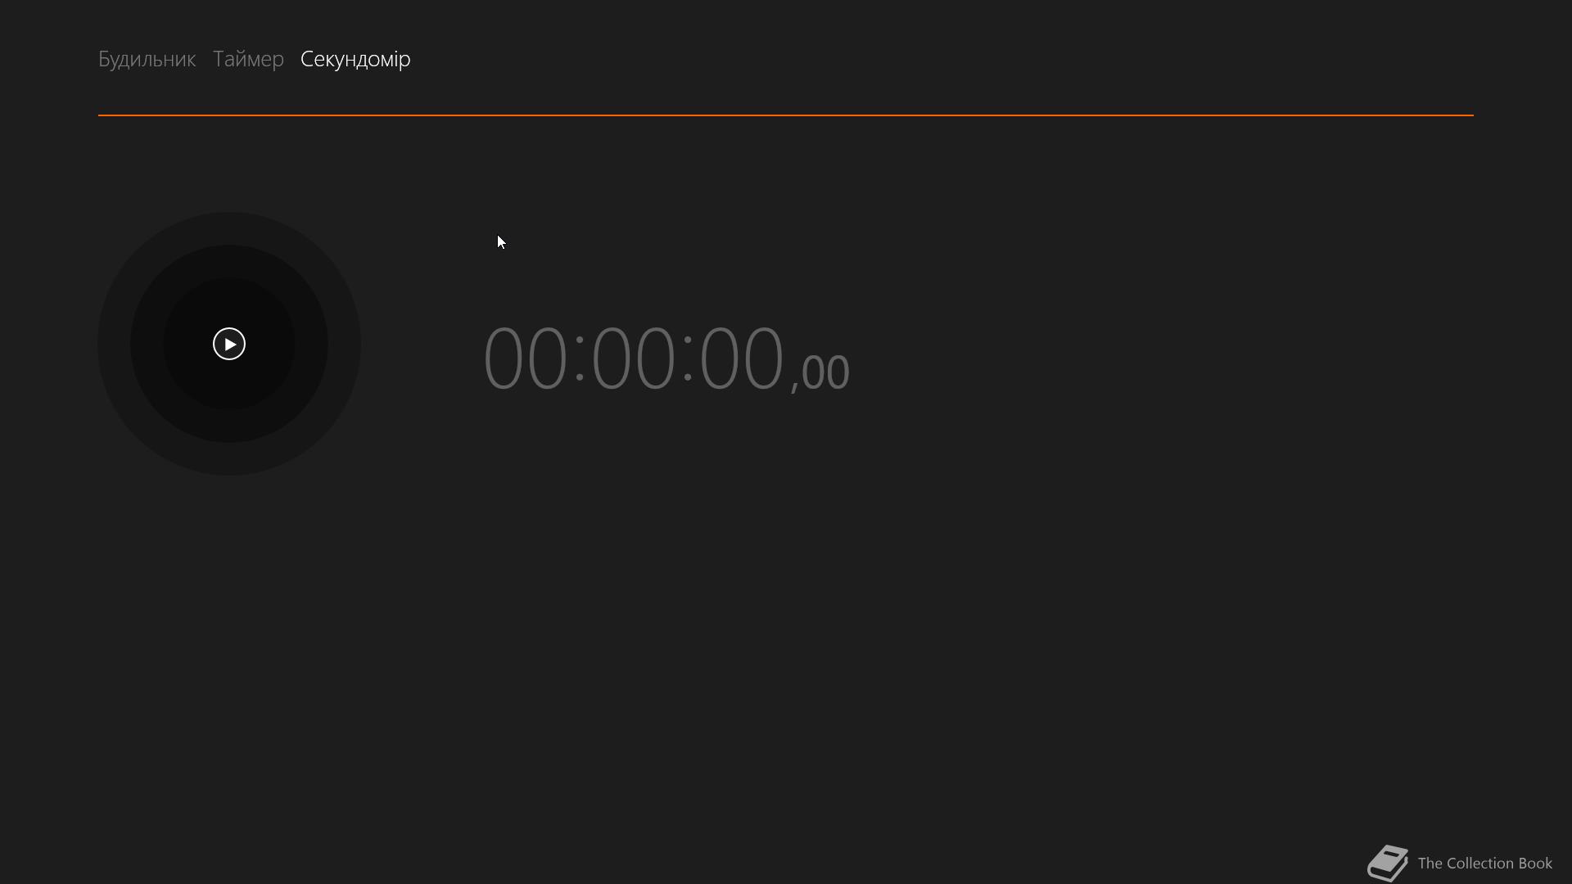Click the hours digits of stopwatch display
This screenshot has height=884, width=1572.
[x=526, y=358]
